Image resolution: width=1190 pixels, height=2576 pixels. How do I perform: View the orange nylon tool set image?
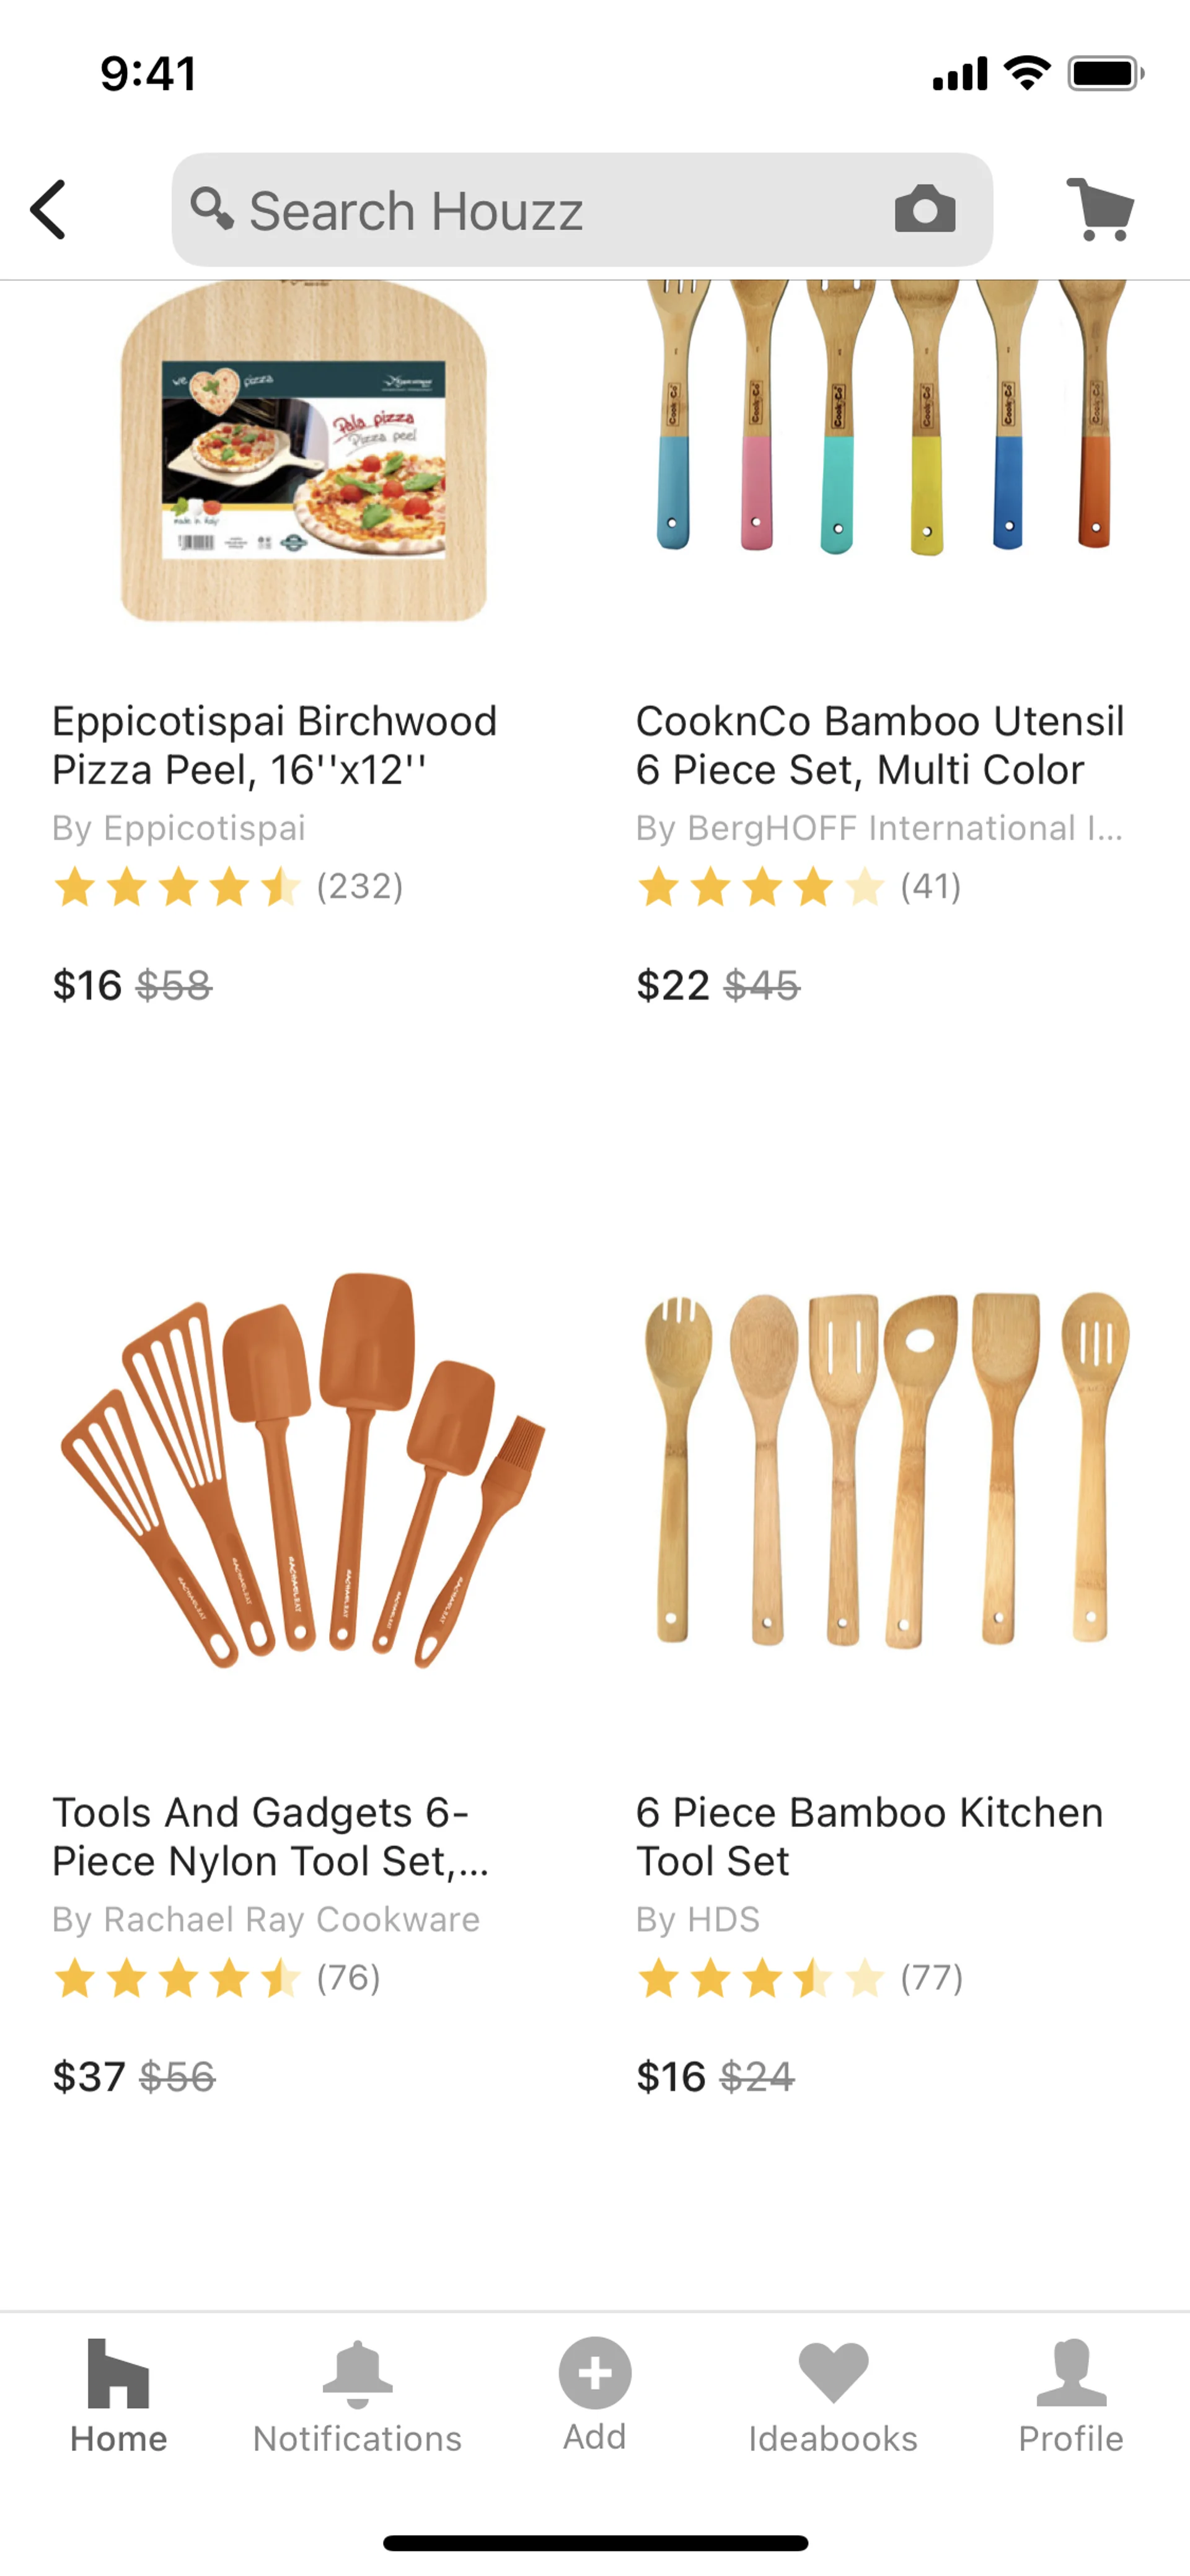pyautogui.click(x=303, y=1470)
